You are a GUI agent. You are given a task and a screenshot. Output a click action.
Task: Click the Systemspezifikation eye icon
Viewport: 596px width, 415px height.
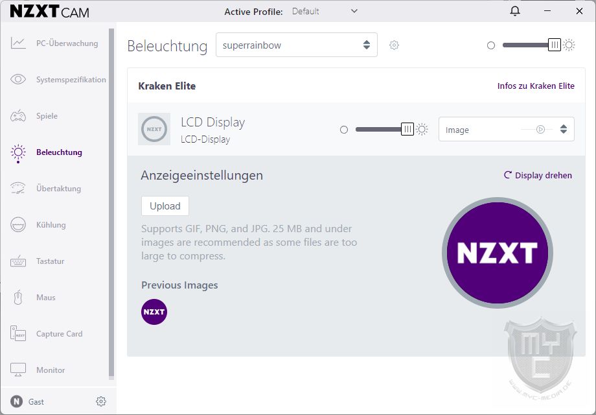(18, 80)
